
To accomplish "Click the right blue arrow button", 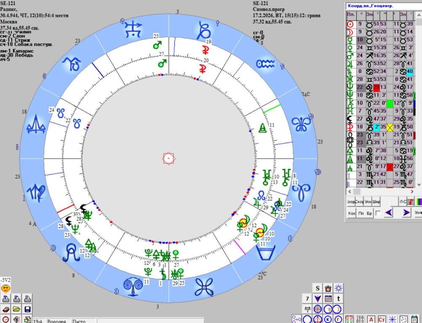I will (406, 213).
